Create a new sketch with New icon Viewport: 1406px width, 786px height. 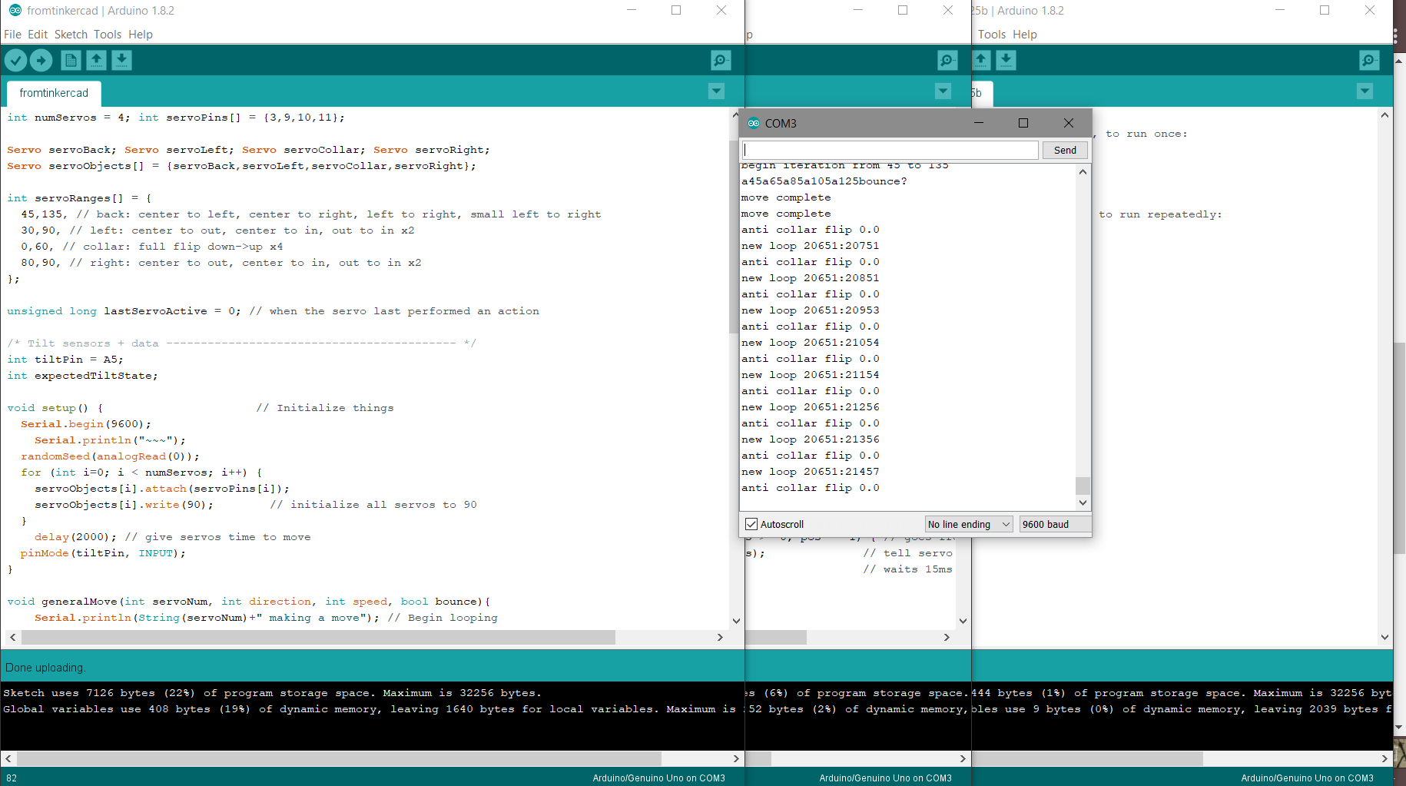coord(71,60)
